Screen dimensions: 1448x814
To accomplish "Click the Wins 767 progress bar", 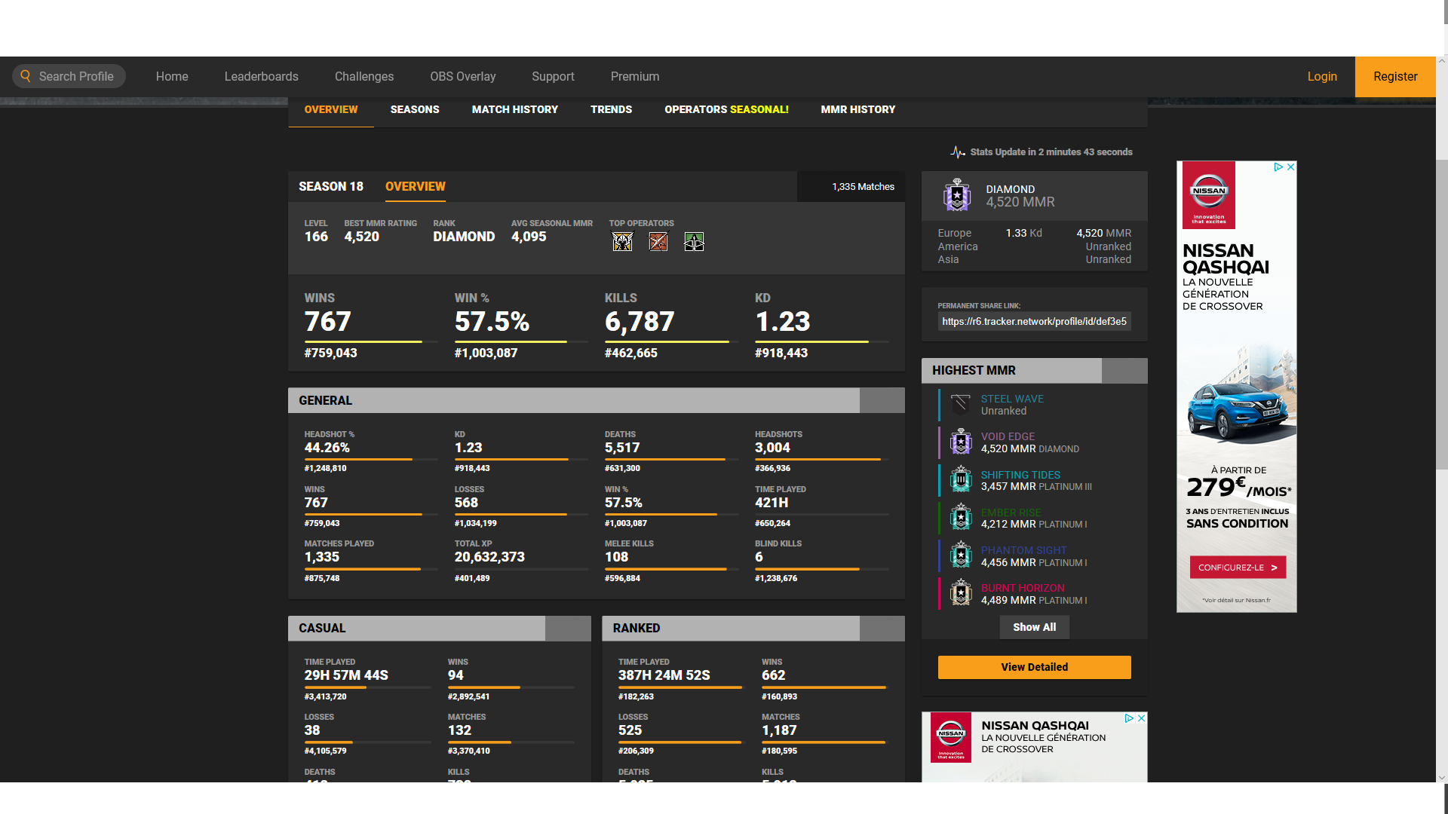I will [x=370, y=342].
